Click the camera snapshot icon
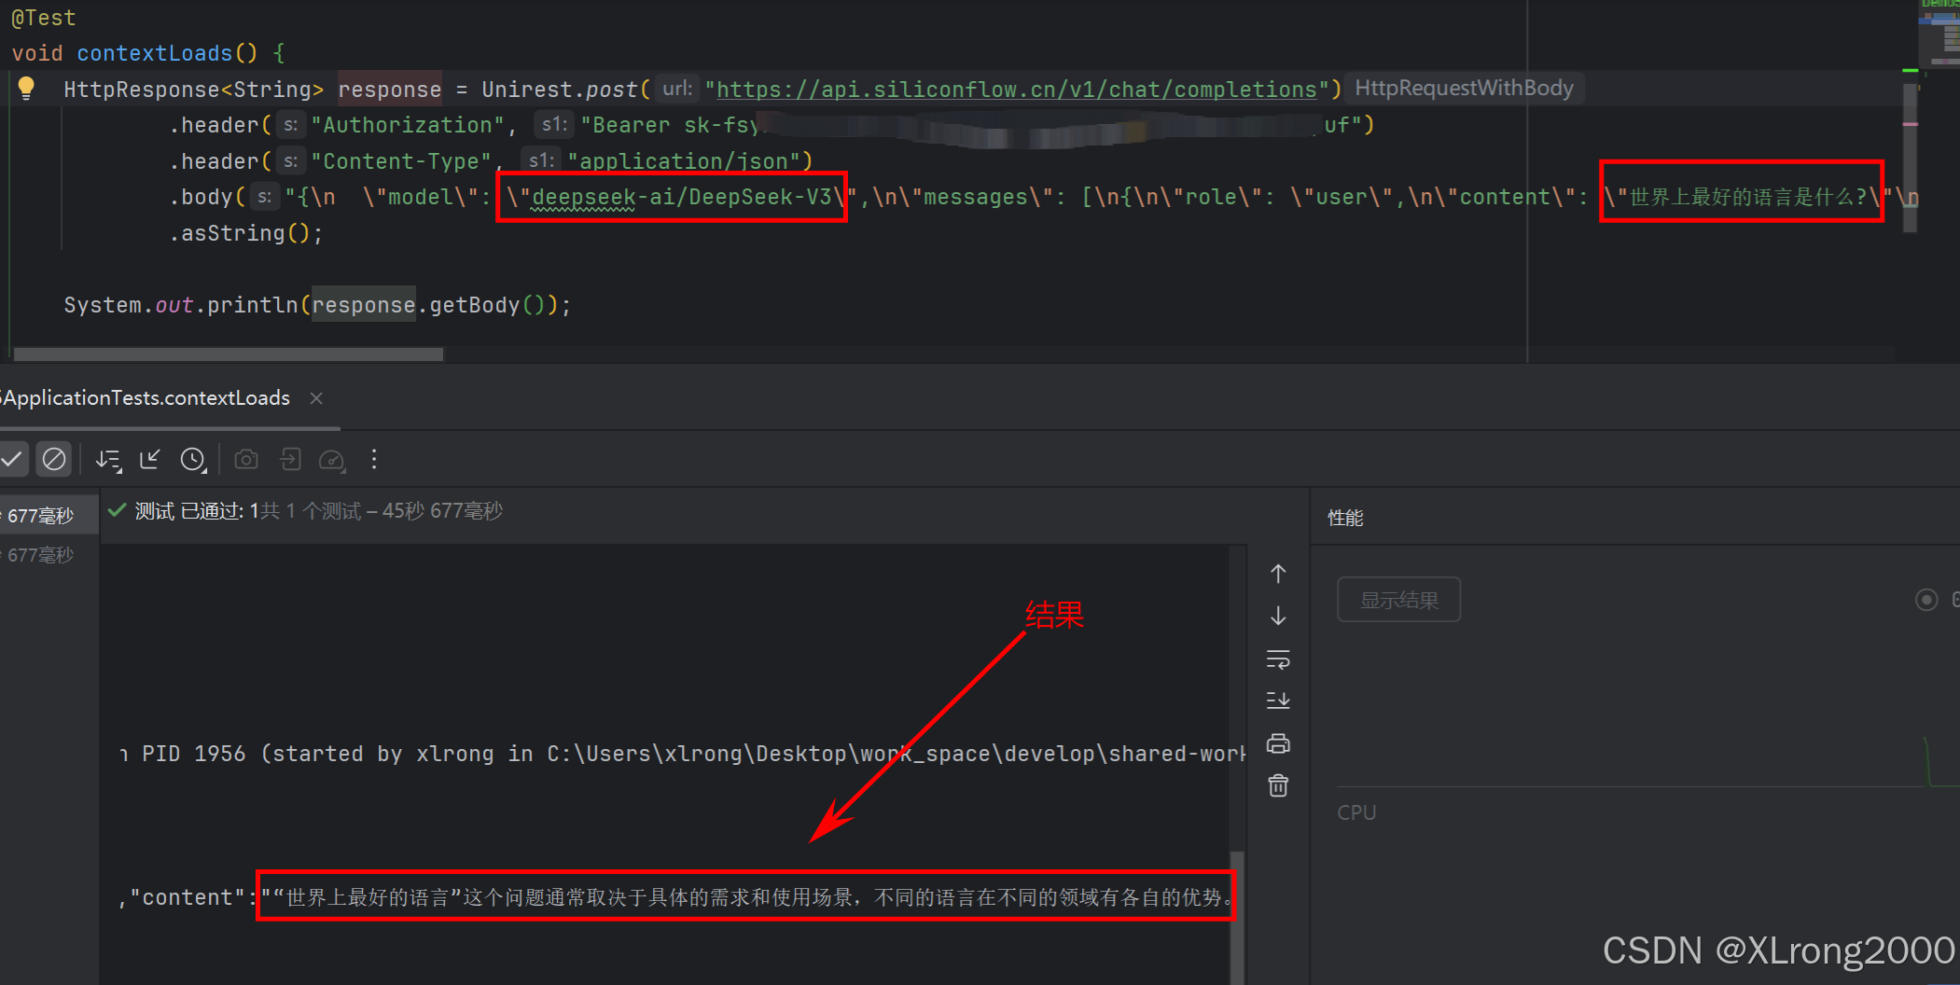1960x985 pixels. click(x=246, y=459)
